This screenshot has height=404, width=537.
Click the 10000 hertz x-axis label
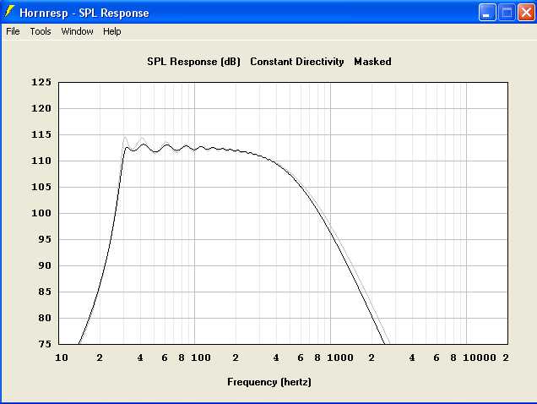[x=478, y=358]
